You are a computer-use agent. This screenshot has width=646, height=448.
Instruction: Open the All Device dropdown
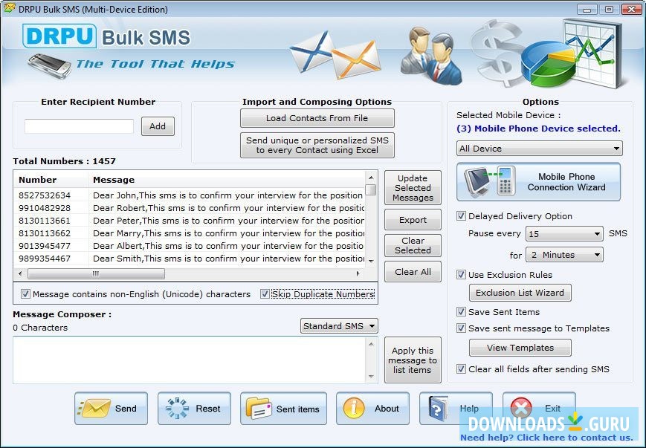tap(539, 149)
